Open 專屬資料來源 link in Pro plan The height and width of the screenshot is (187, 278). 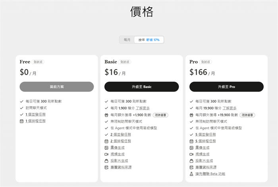click(x=206, y=167)
